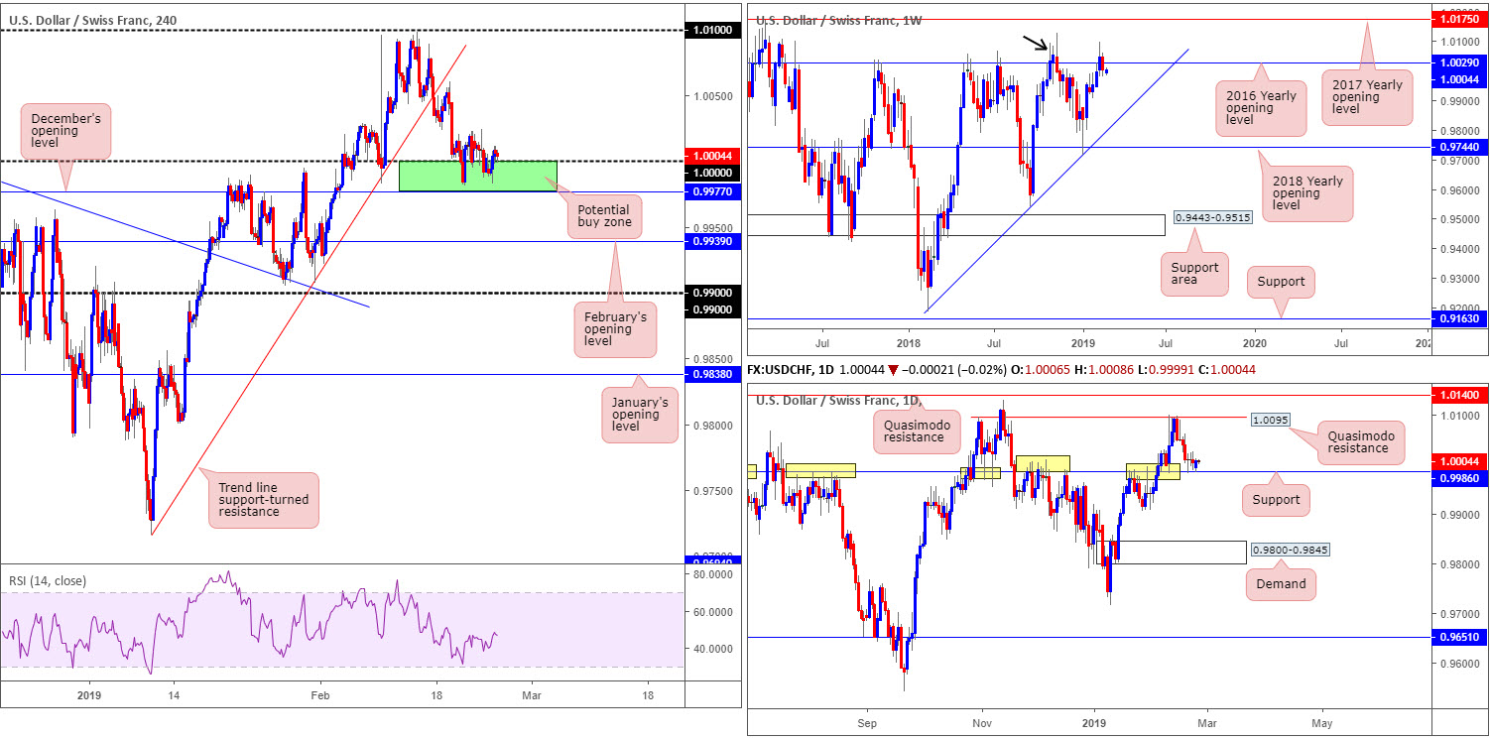Click the 'L:0.99991' low value in header
This screenshot has height=740, width=1490.
1169,370
